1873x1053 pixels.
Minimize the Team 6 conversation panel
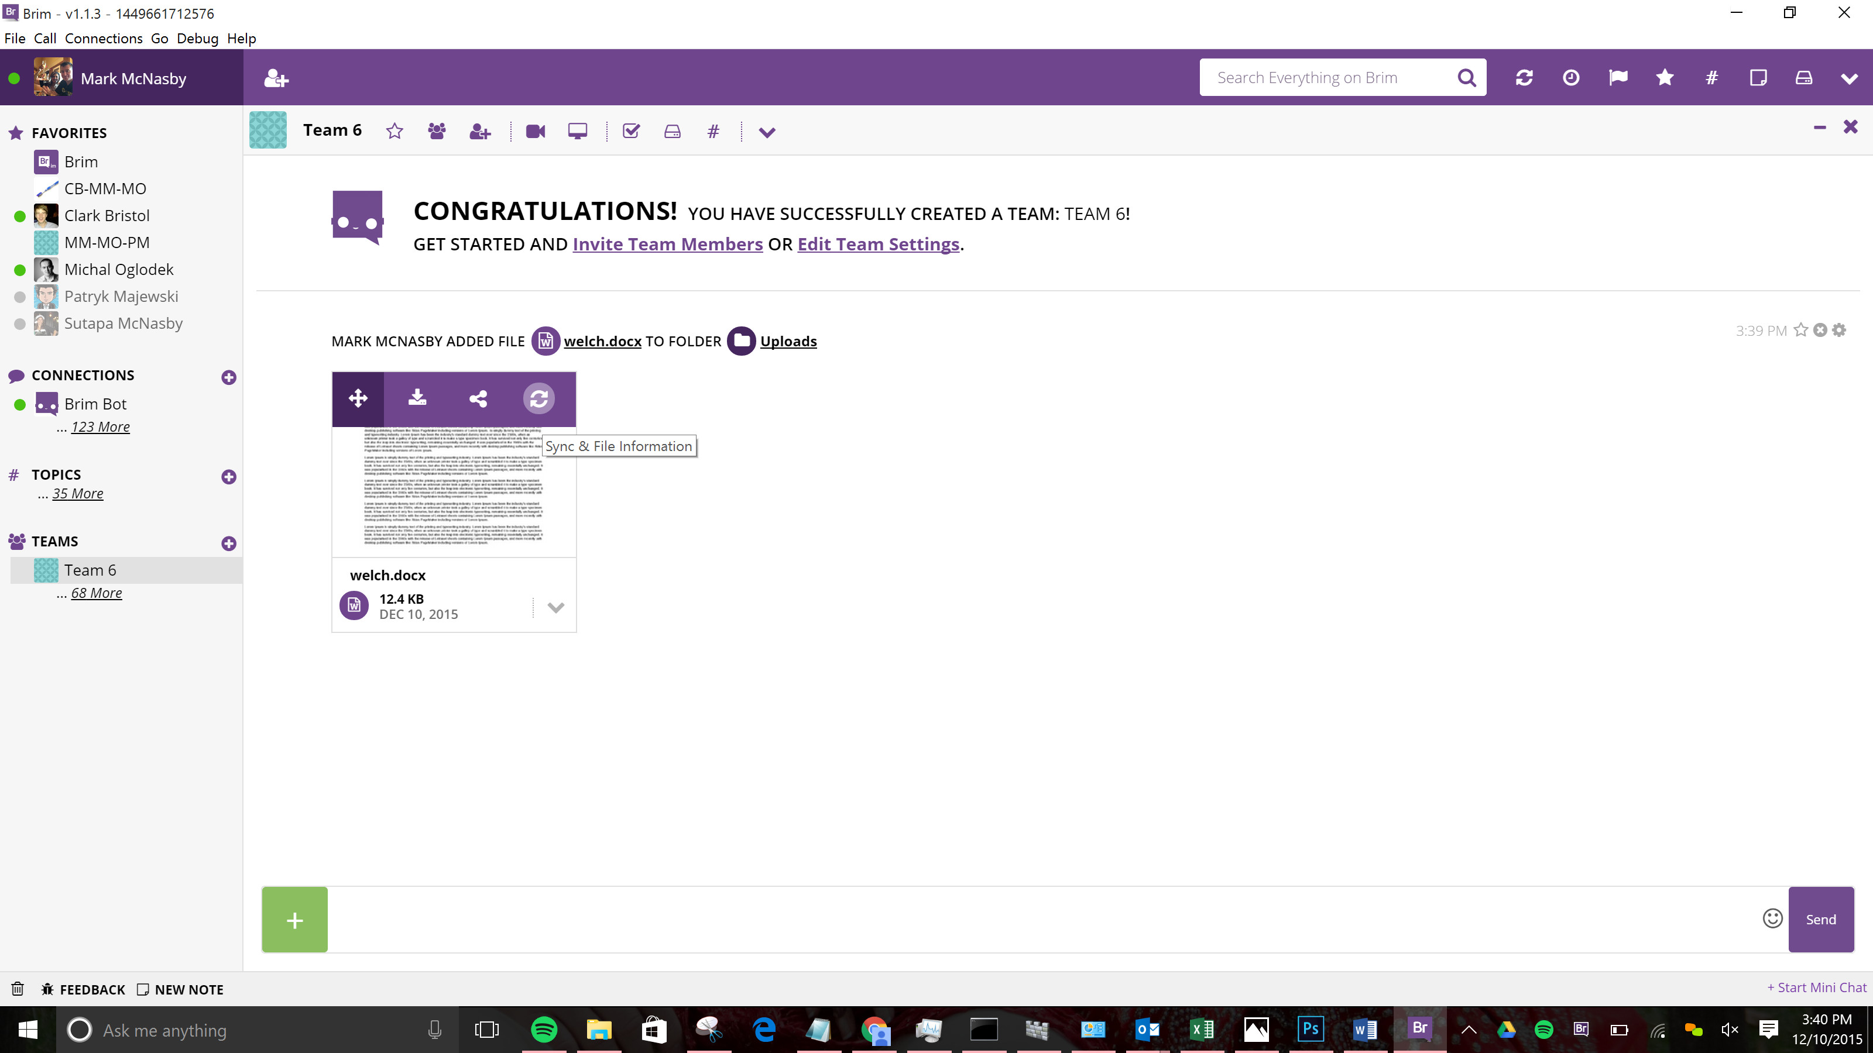[1820, 128]
